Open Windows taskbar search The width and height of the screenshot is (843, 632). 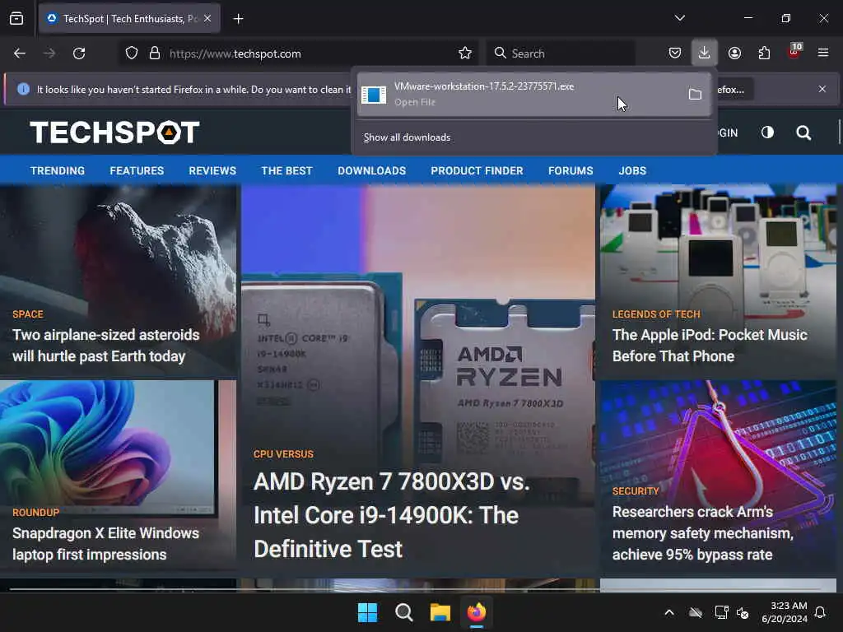click(403, 612)
